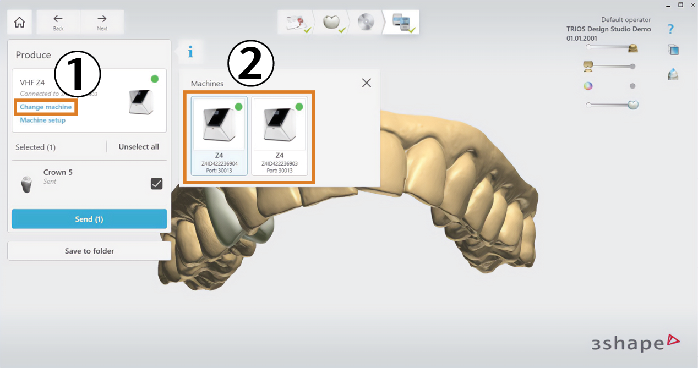Screen dimensions: 698x368
Task: Select Z4 machine Z4ID422236904
Action: [x=219, y=136]
